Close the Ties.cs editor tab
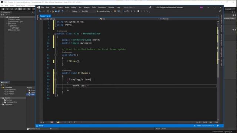237x133 pixels. (x=50, y=16)
